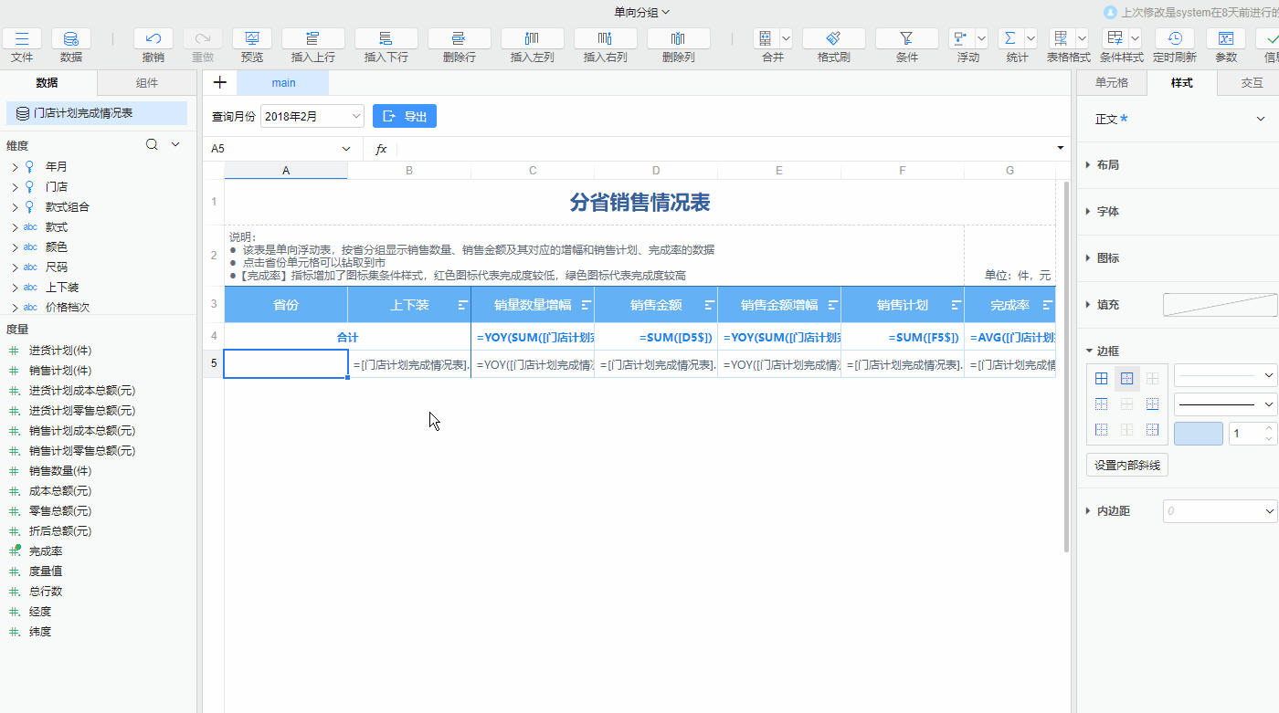Screen dimensions: 1279x713
Task: Open the 单向分组 dropdown at top center
Action: 639,13
